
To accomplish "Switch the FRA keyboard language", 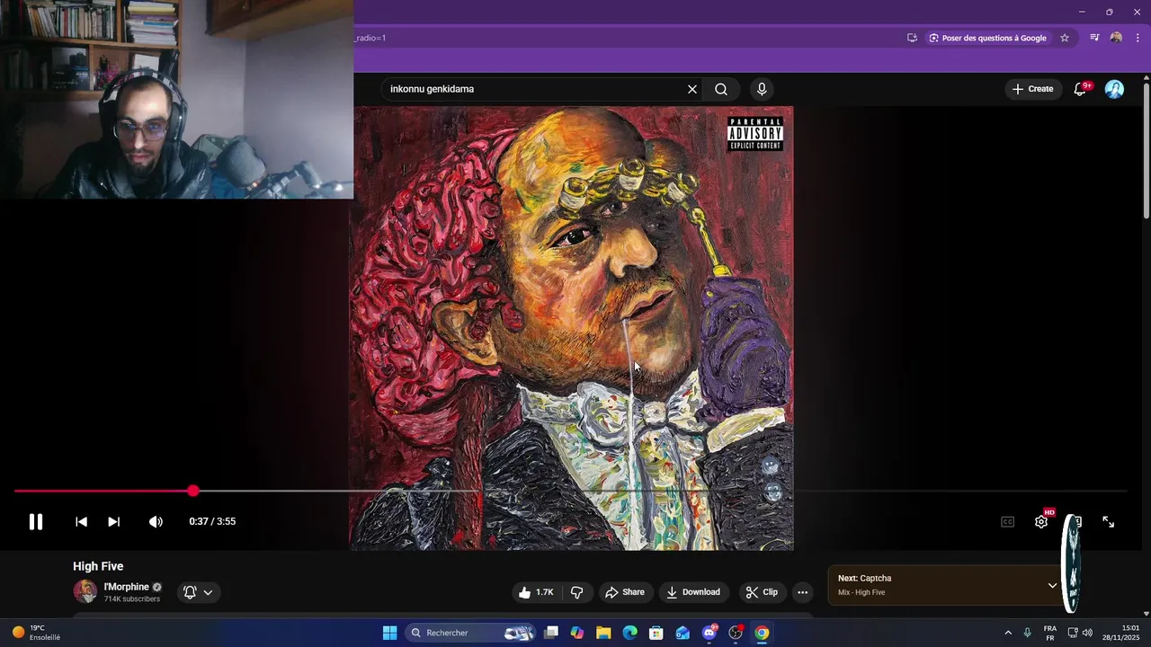I will pyautogui.click(x=1050, y=633).
